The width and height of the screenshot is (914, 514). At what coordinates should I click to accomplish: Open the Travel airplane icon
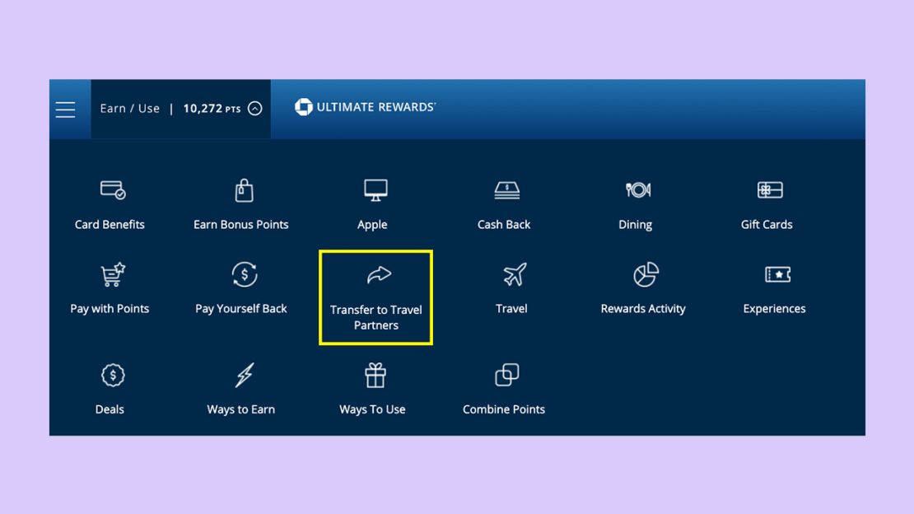[x=515, y=274]
